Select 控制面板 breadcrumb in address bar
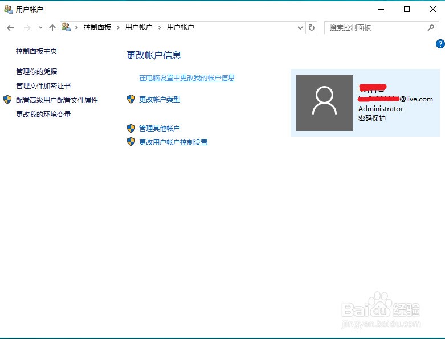Image resolution: width=445 pixels, height=339 pixels. (97, 27)
